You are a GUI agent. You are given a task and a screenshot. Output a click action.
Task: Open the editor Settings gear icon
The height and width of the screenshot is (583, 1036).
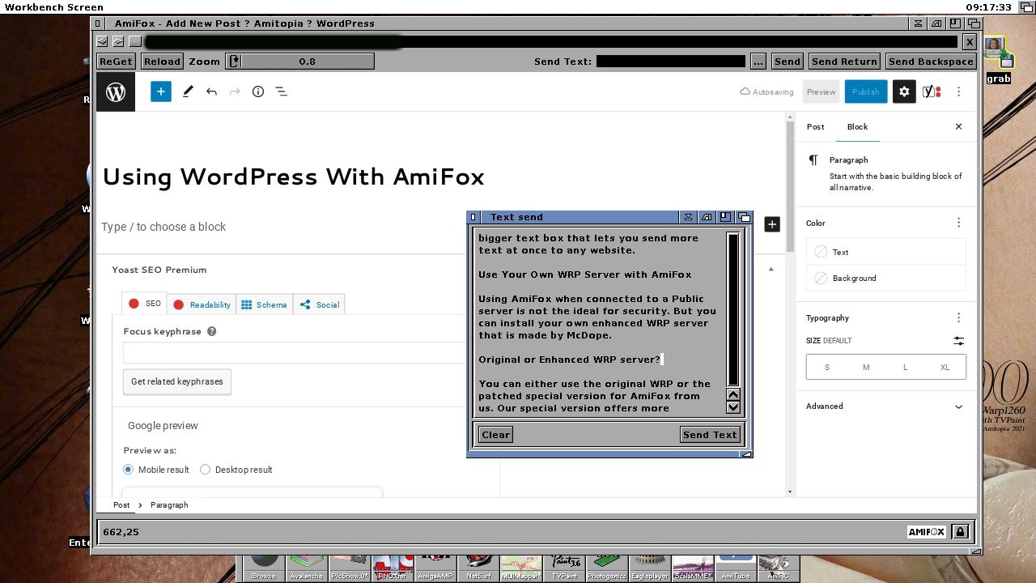(904, 91)
